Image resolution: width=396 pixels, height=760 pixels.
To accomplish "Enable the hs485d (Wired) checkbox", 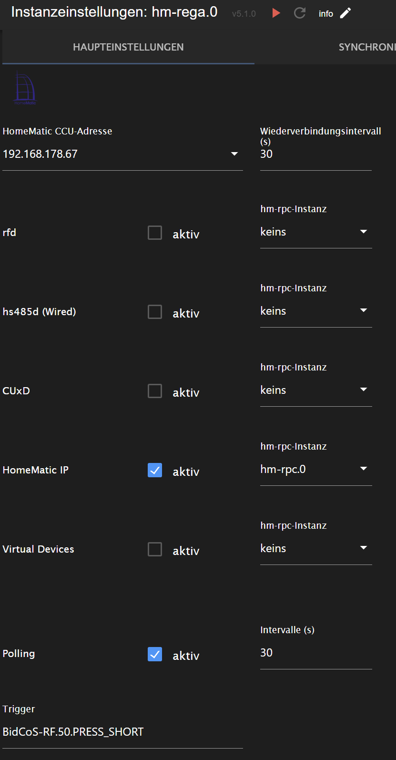I will coord(155,312).
